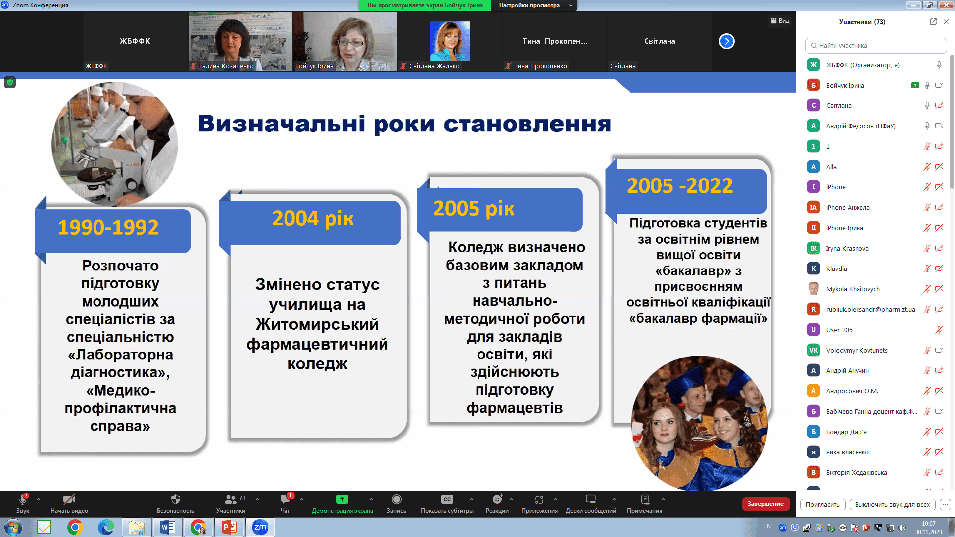Open Безопасность shield icon
This screenshot has height=537, width=955.
(x=175, y=499)
